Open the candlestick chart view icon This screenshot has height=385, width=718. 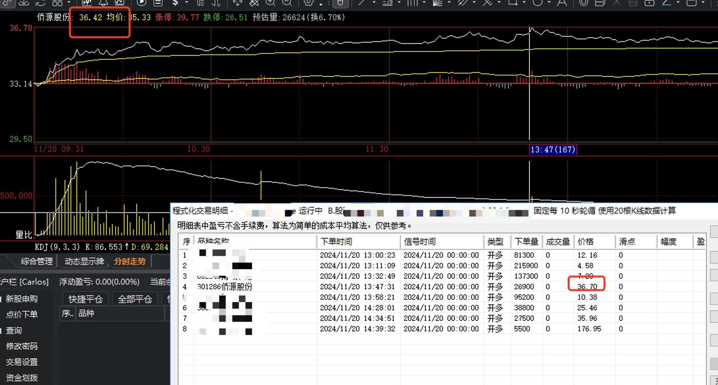pos(87,3)
